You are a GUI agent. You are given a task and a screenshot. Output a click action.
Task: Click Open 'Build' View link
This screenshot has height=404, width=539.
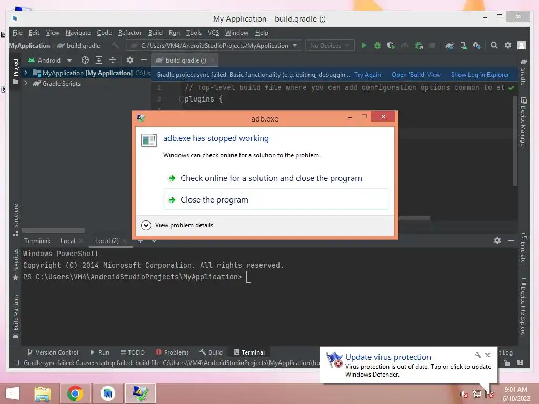(x=416, y=75)
